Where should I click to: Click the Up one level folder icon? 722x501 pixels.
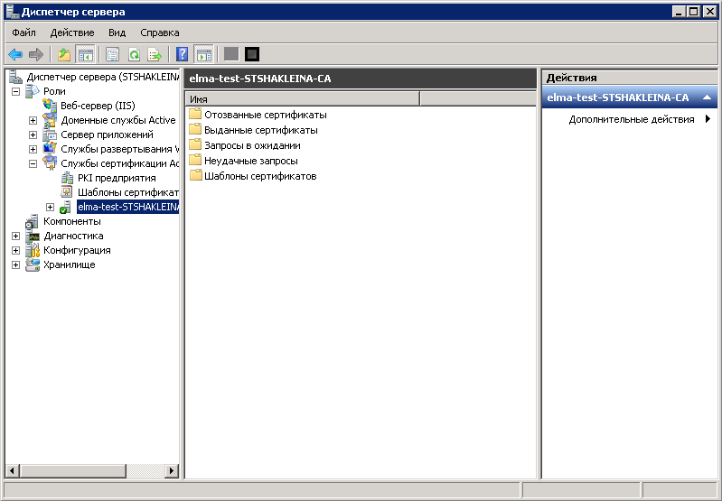(64, 54)
